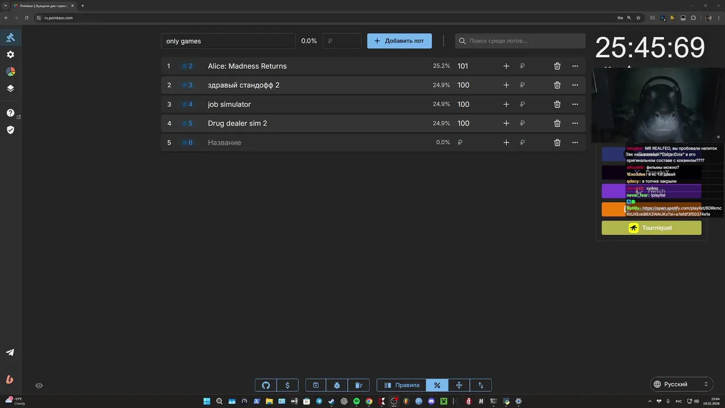Open more options for здравый стандофф 2

coord(575,85)
